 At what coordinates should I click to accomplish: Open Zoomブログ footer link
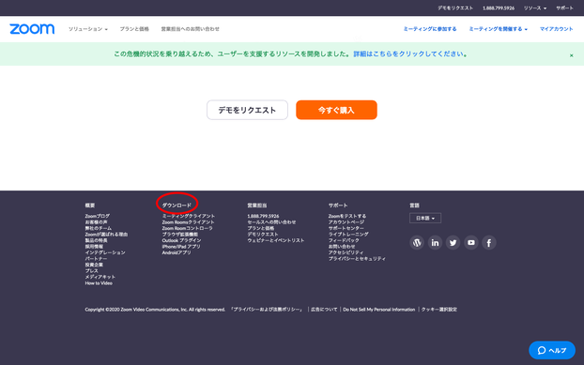[98, 216]
